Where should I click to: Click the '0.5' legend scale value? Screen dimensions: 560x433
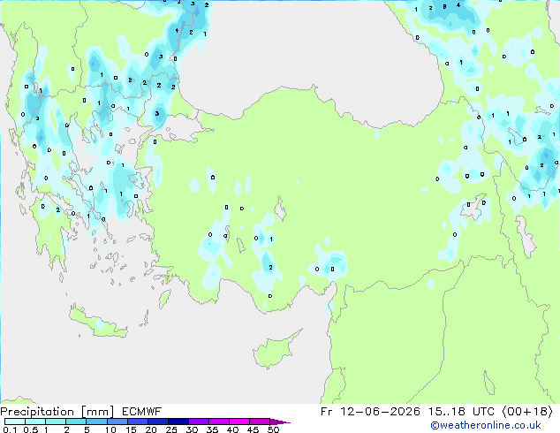coord(31,429)
